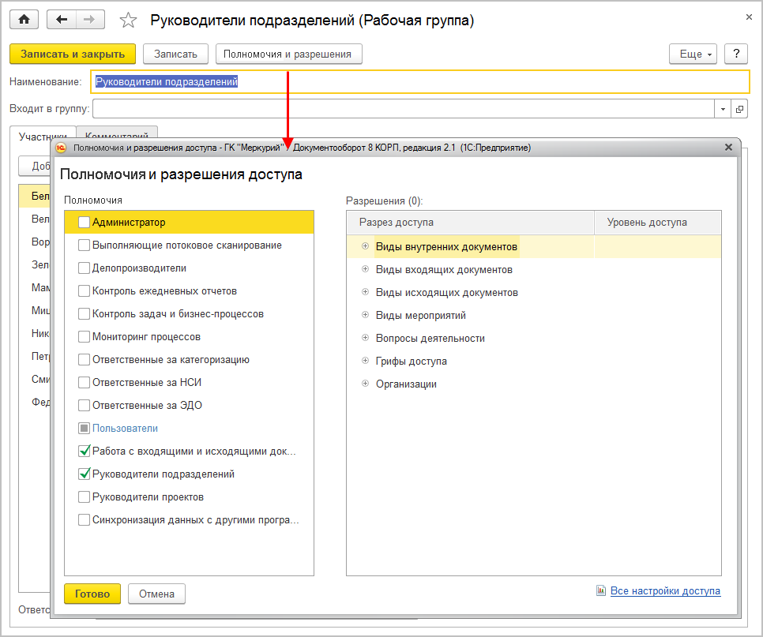This screenshot has height=637, width=763.
Task: Click the Записать button
Action: [175, 54]
